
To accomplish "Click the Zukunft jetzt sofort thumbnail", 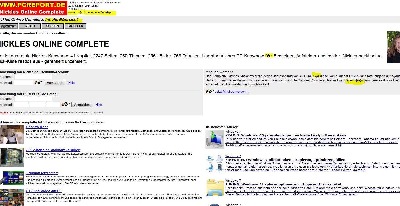I will pyautogui.click(x=12, y=178).
